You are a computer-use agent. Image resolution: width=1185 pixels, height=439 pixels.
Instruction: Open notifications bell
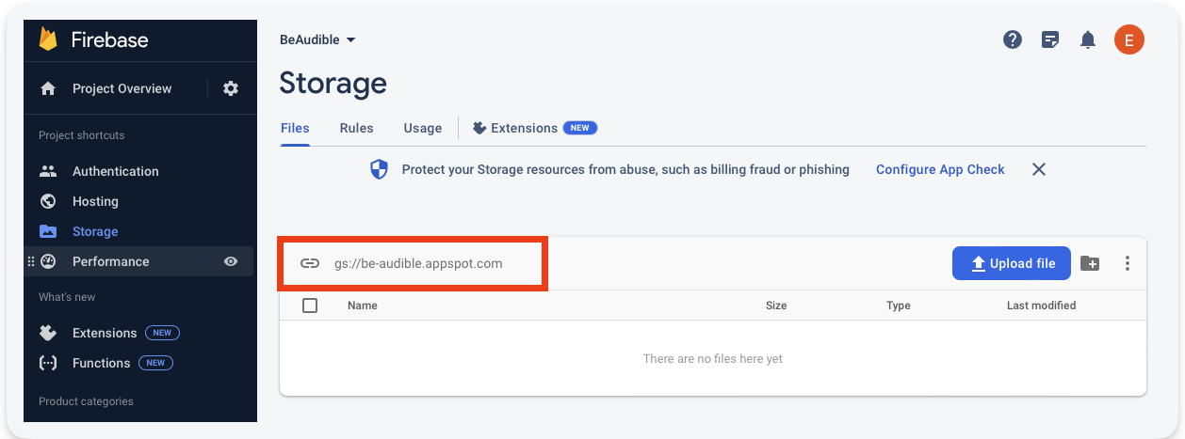(1088, 39)
